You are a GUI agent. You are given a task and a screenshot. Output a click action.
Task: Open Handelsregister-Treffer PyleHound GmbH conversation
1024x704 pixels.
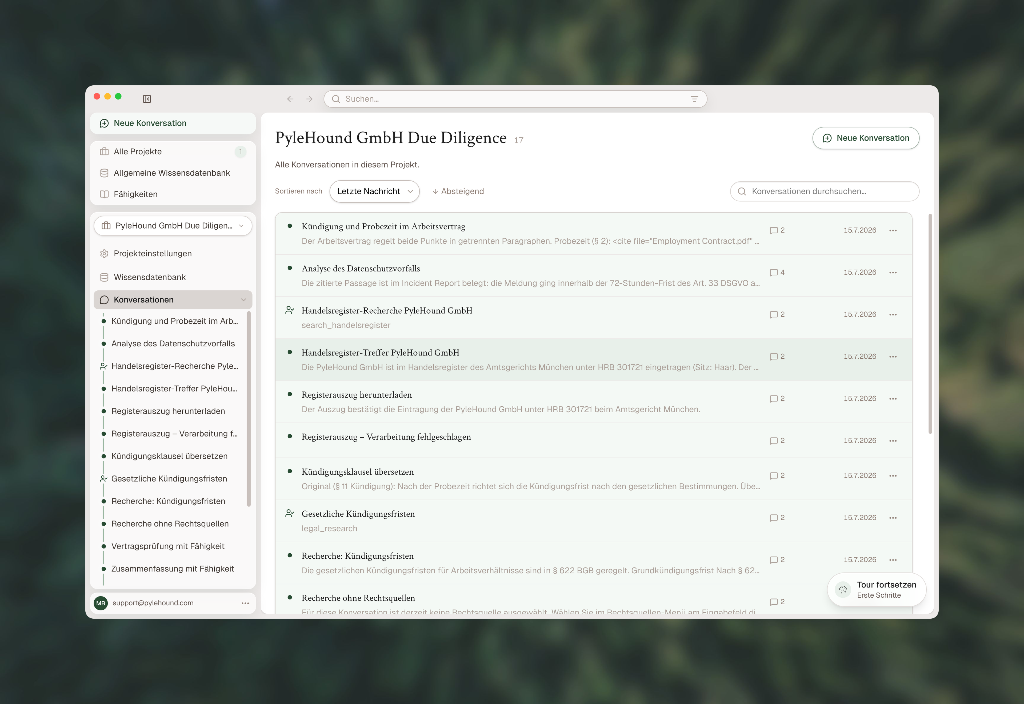point(594,359)
